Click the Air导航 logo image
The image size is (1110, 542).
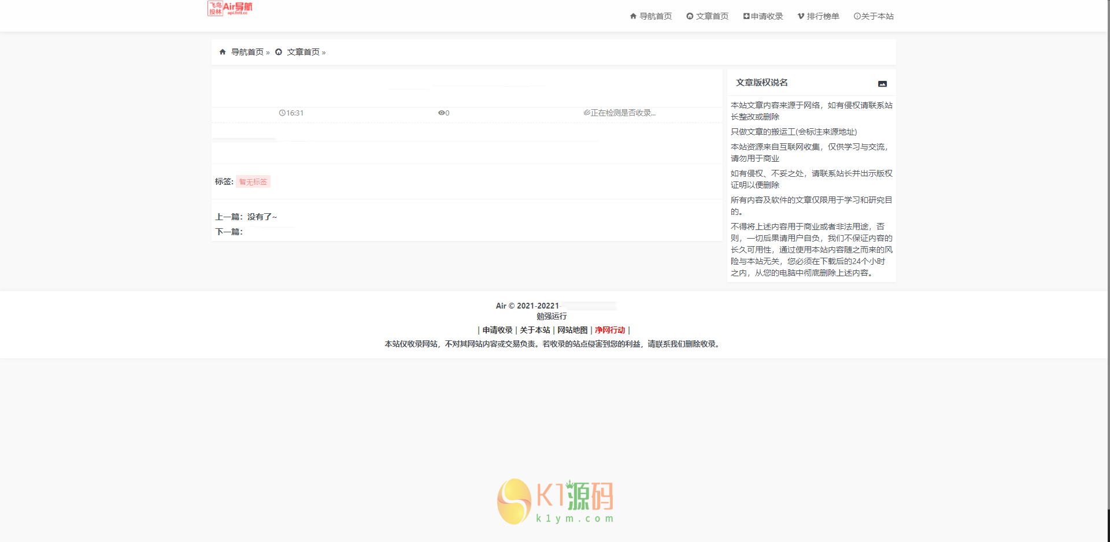[x=231, y=9]
